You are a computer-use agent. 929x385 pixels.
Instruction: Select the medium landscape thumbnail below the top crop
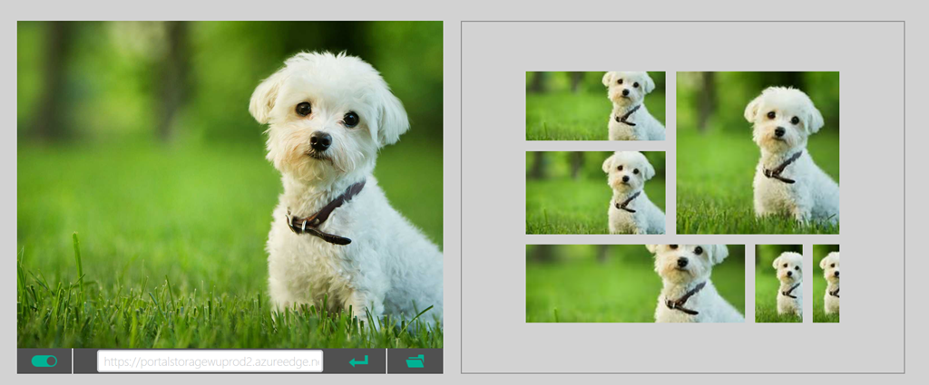tap(595, 193)
